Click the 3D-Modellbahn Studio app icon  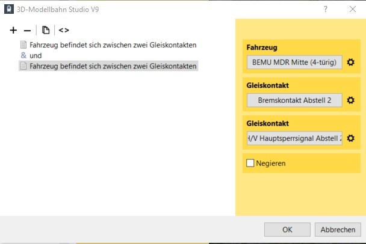9,10
